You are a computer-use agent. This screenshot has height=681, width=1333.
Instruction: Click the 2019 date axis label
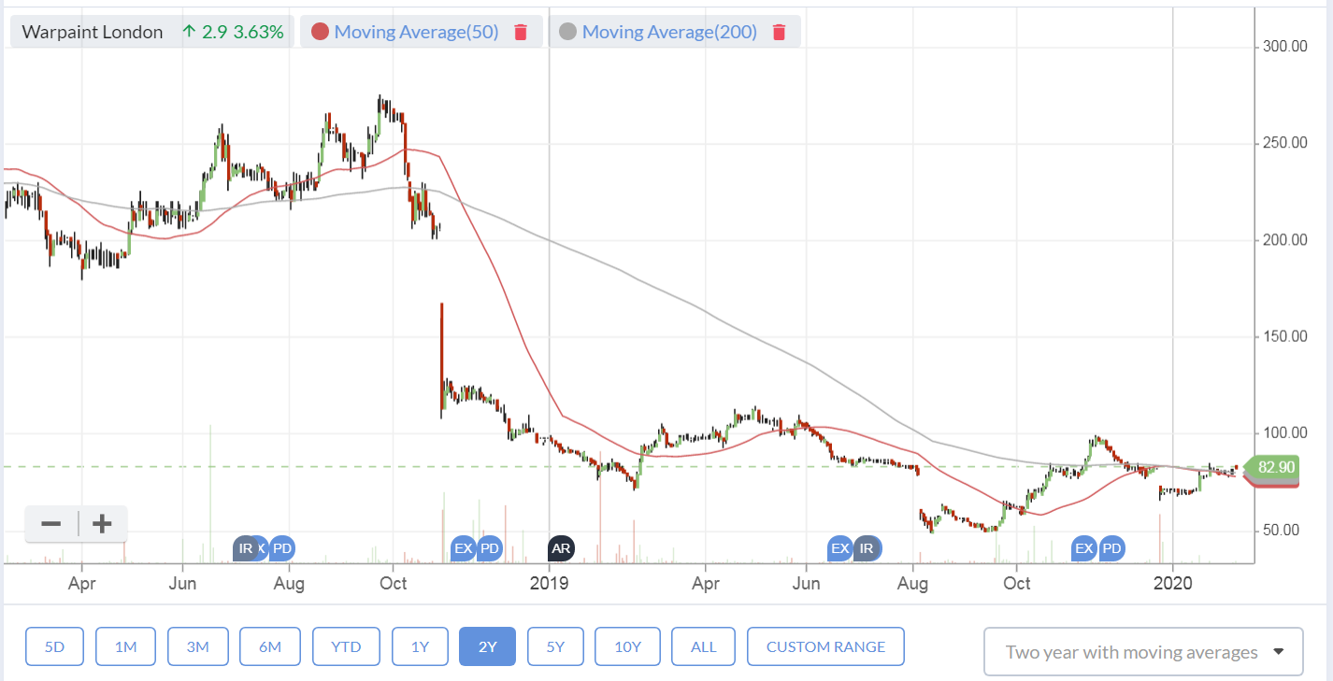coord(550,583)
